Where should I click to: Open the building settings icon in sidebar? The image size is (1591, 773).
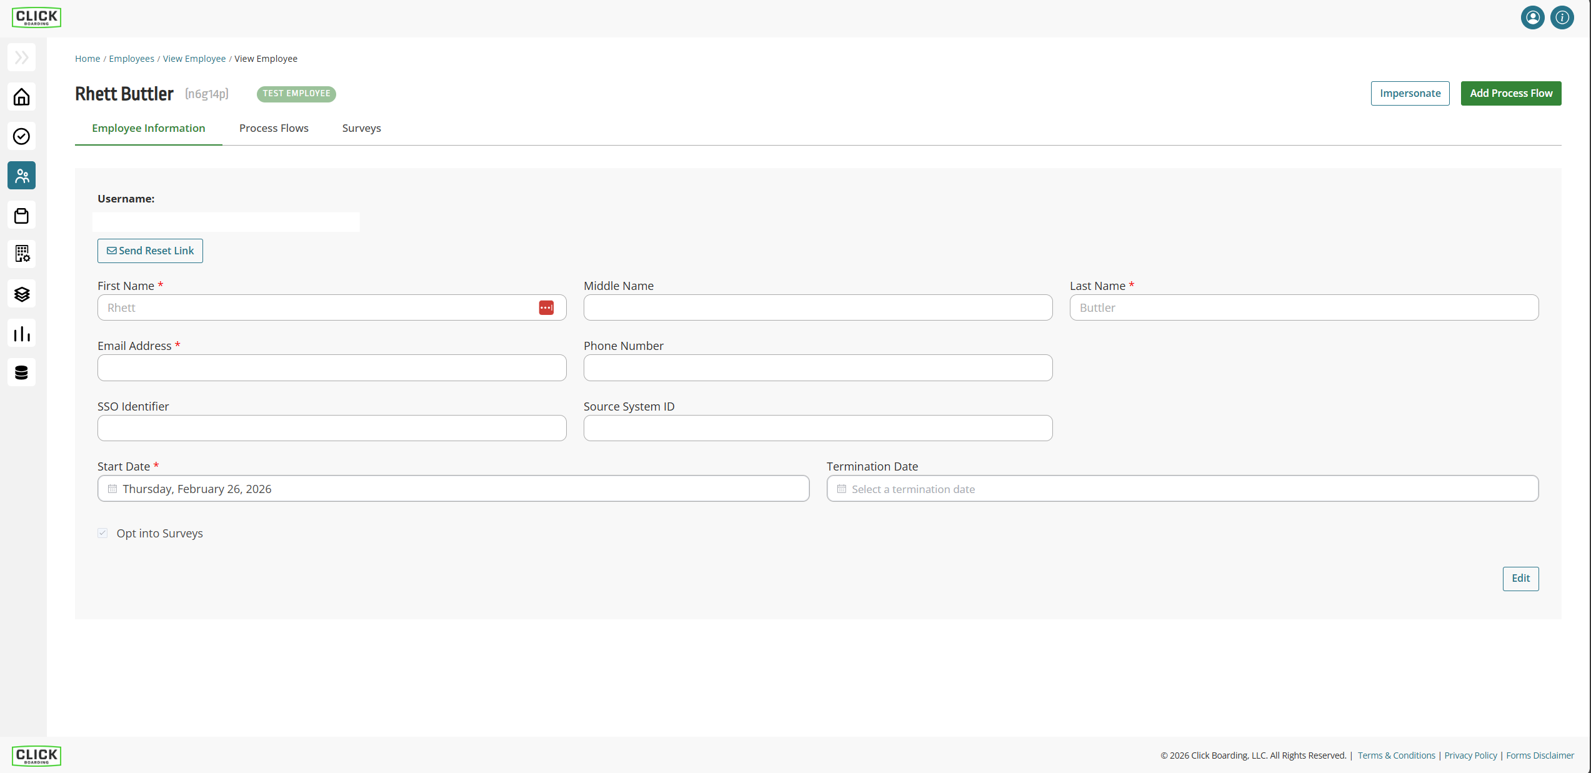click(22, 254)
